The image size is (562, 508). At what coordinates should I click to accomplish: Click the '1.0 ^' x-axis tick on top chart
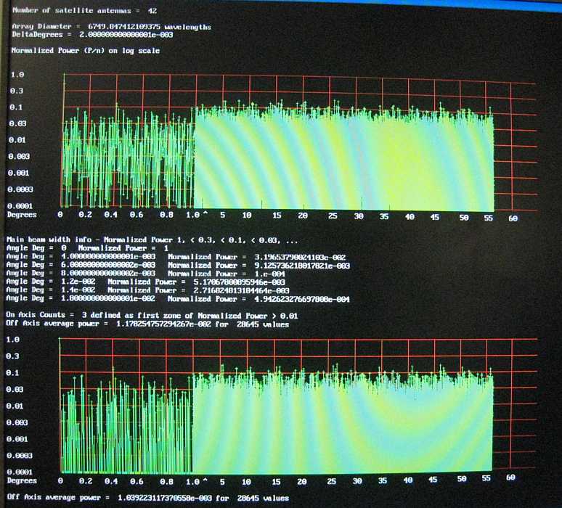click(x=197, y=215)
